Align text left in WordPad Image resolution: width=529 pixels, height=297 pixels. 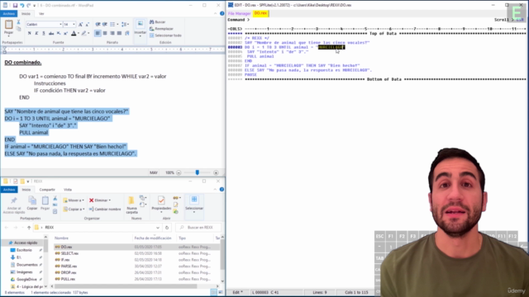[x=98, y=33]
